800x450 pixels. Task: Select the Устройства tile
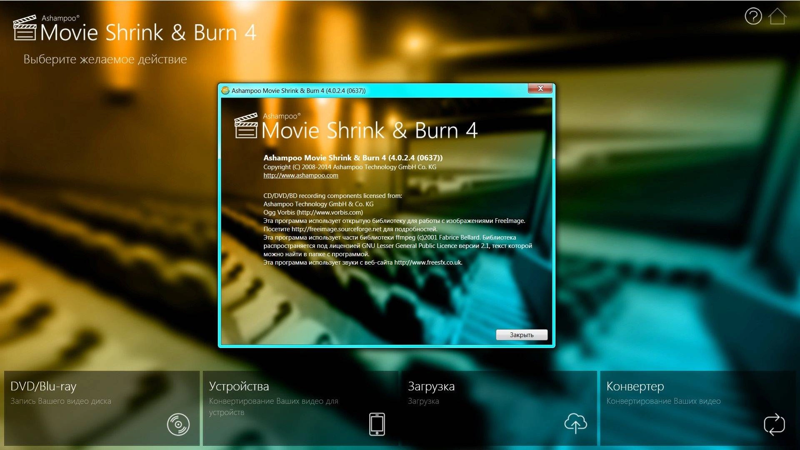[x=300, y=408]
